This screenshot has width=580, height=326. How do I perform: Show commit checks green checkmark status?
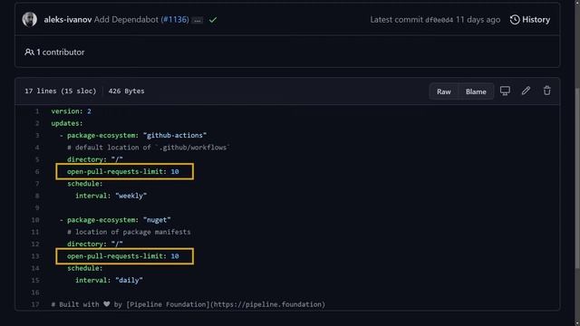pos(213,20)
